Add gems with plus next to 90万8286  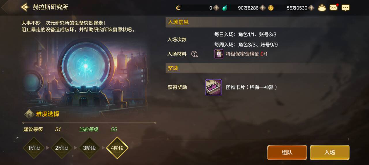tap(262, 8)
